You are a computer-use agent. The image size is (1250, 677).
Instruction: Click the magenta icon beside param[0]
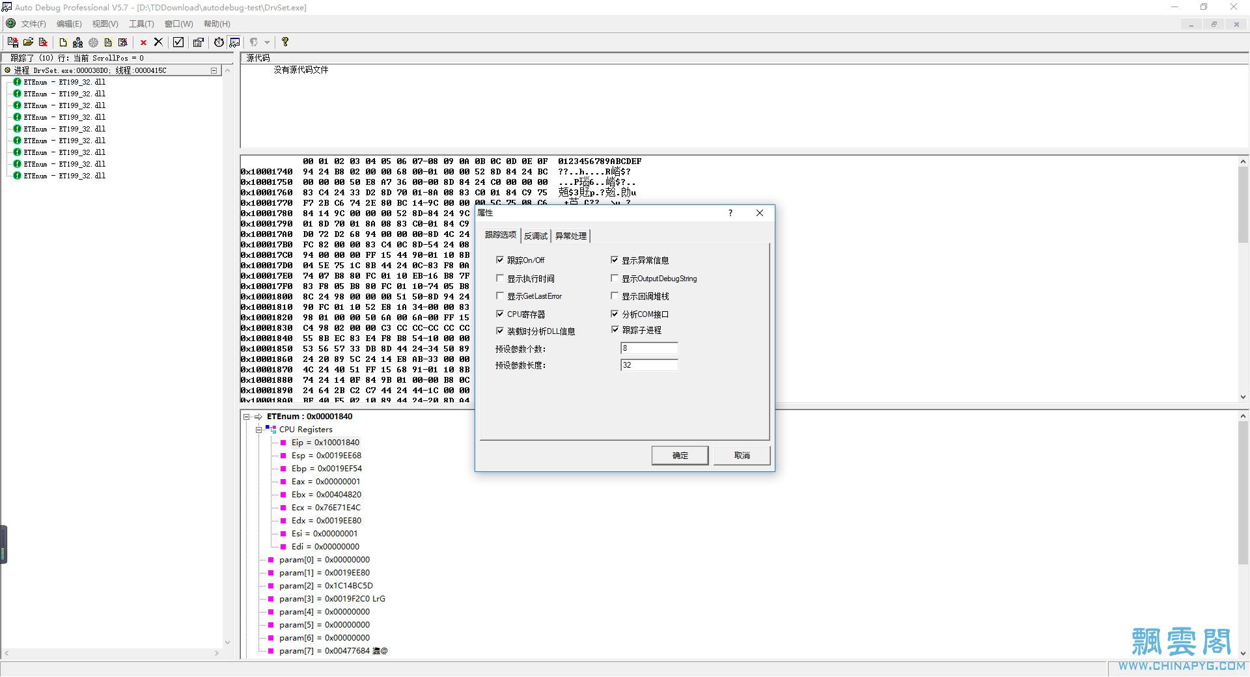click(x=271, y=560)
